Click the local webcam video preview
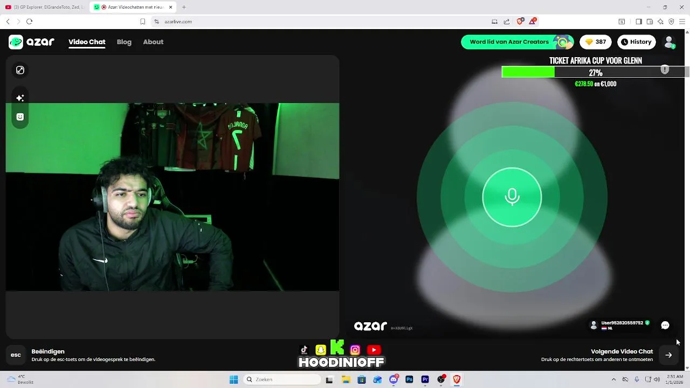This screenshot has width=690, height=388. (172, 197)
